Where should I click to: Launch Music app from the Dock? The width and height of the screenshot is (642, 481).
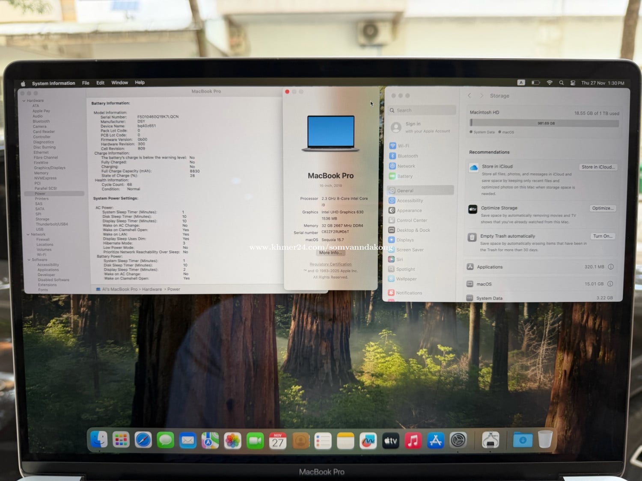[413, 440]
